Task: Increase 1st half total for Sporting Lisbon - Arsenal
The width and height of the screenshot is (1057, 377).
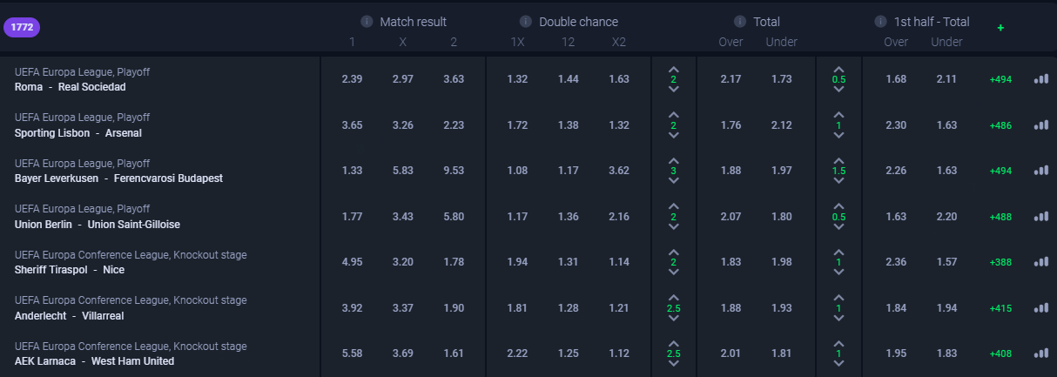Action: pos(838,114)
